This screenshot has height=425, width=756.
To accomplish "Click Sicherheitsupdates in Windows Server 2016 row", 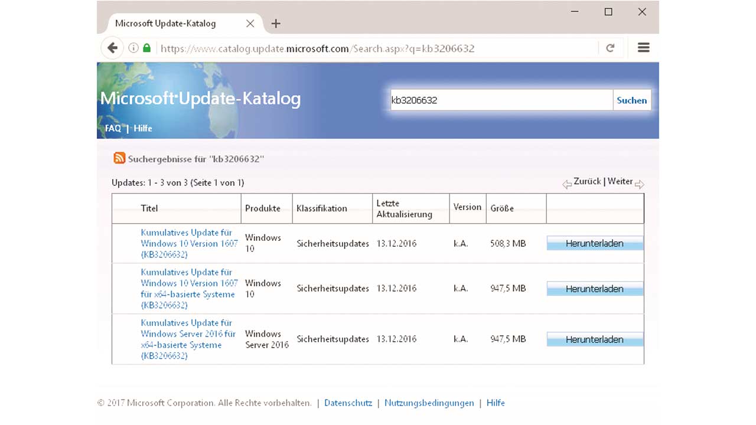I will click(333, 339).
